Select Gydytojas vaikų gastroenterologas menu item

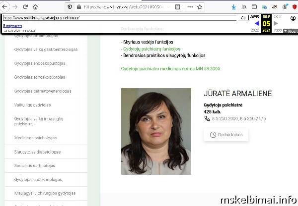[46, 50]
